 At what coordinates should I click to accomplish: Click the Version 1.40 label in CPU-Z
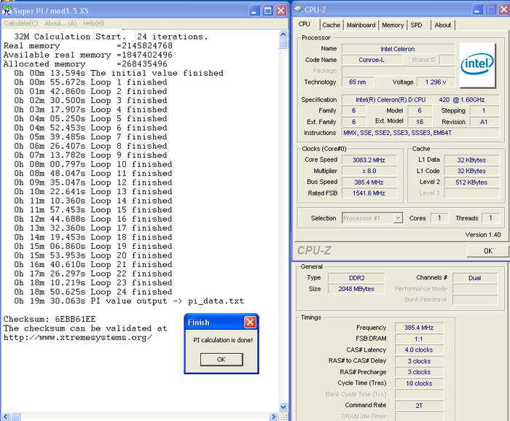point(482,235)
